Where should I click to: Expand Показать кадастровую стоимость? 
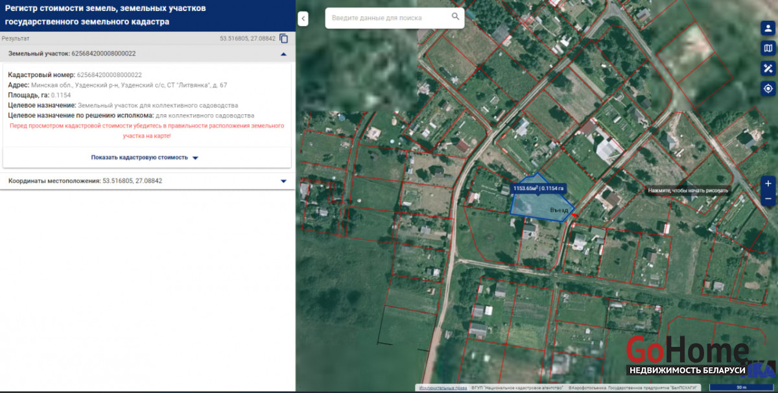click(145, 158)
